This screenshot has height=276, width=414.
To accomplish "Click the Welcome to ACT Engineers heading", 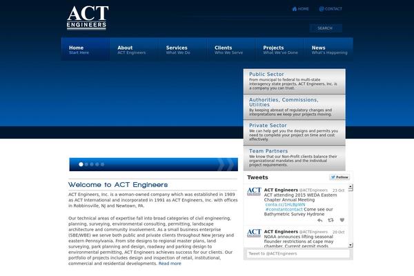I will click(118, 185).
